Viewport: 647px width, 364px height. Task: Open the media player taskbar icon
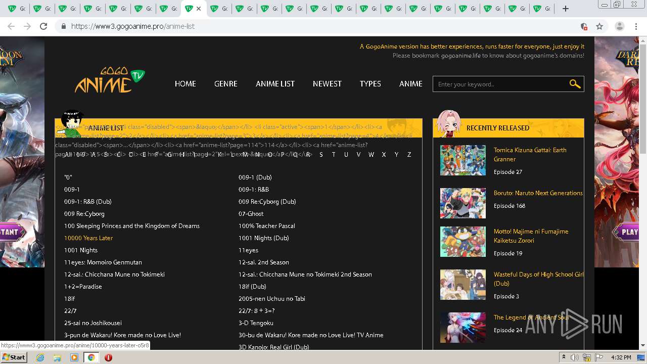pos(74,357)
